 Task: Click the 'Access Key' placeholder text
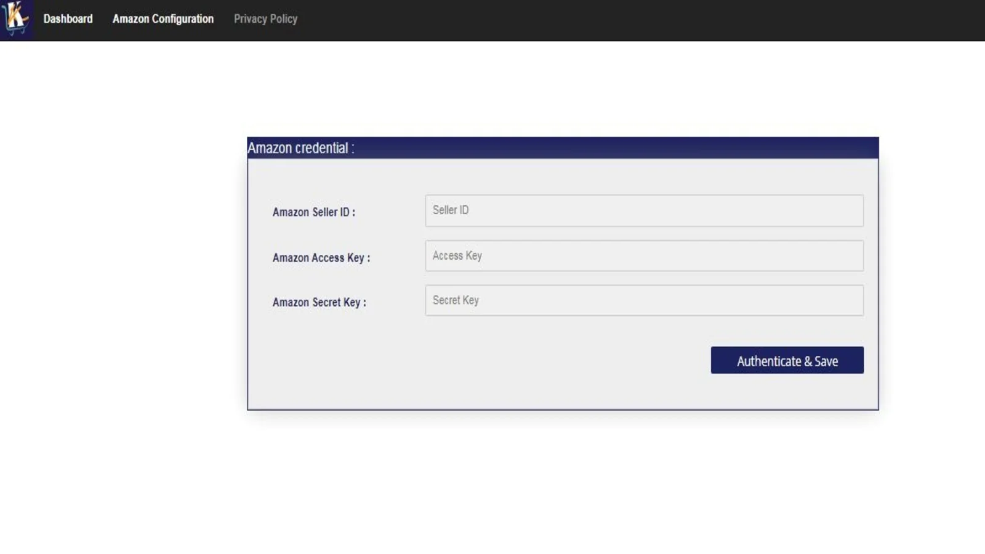457,256
